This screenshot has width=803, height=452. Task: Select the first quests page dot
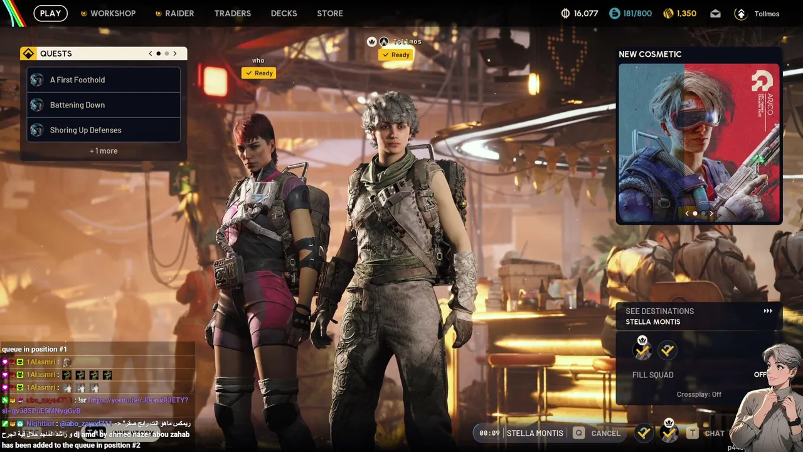pos(158,54)
